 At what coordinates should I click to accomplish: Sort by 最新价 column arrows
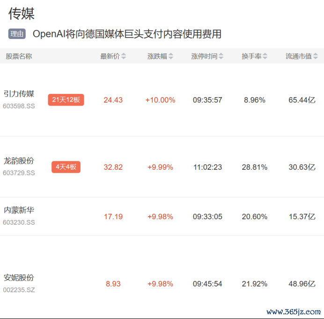click(123, 56)
